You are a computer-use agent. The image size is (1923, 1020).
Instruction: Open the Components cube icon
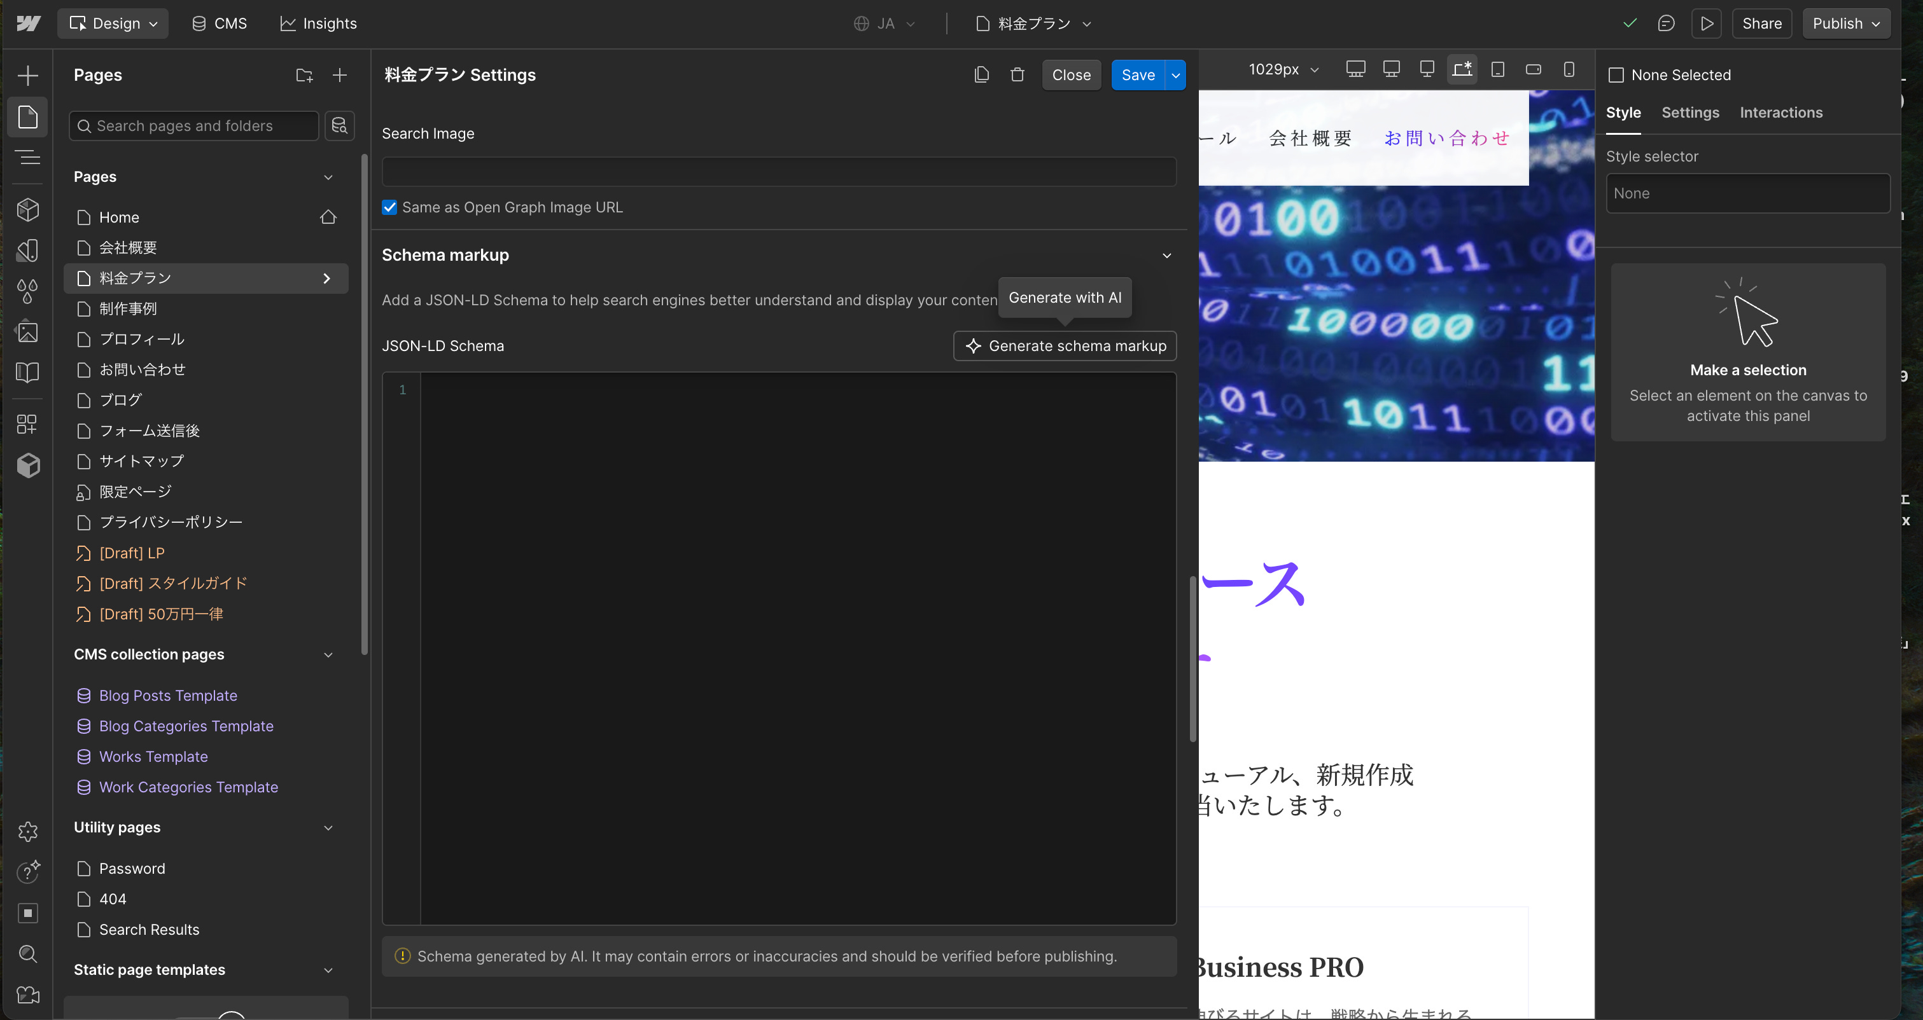pos(27,210)
